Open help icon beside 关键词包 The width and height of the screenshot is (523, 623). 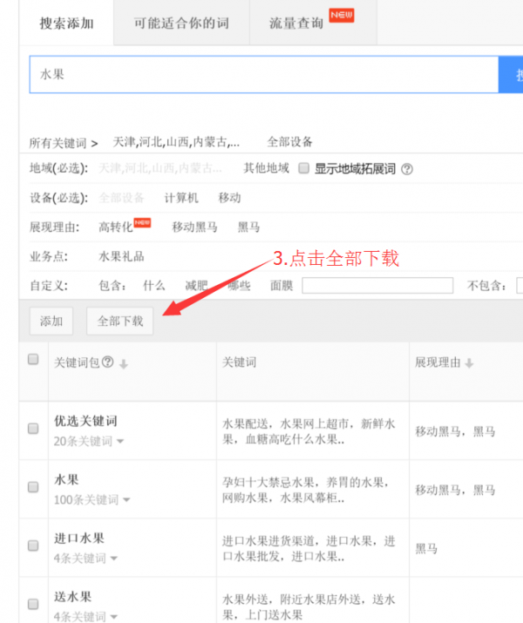(x=108, y=362)
